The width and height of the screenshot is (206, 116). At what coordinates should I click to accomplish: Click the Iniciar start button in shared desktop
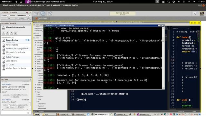click(36, 114)
